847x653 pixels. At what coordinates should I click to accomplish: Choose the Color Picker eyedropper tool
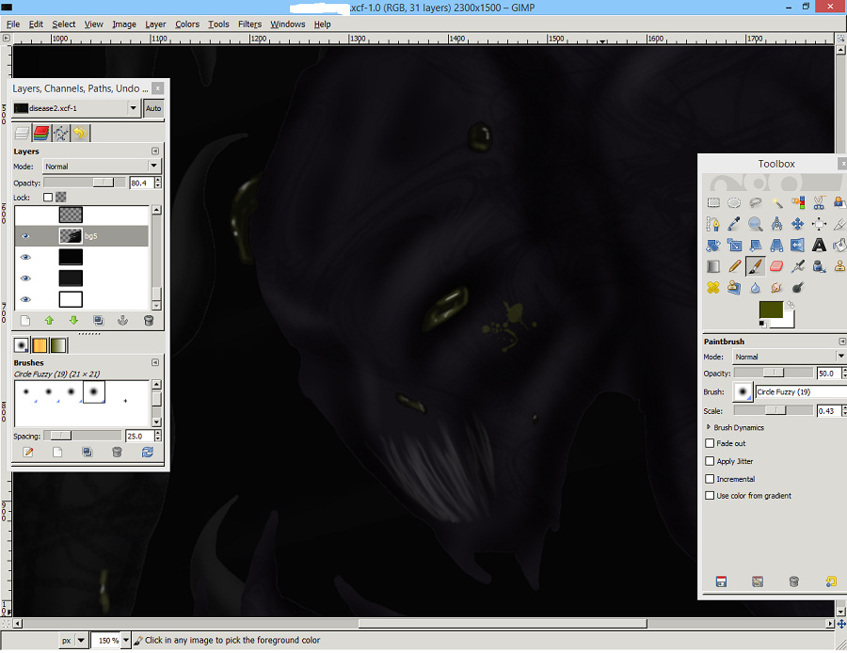pos(735,224)
